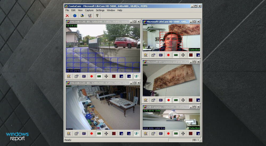The image size is (266, 146).
Task: Start recording in Microsoft LifeCam child window
Action: (168, 55)
